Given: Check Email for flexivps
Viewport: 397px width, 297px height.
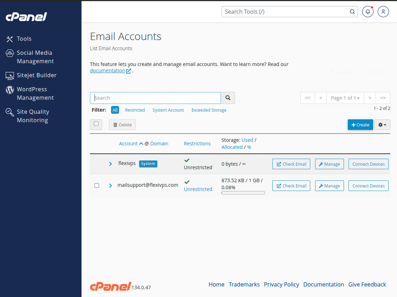Looking at the screenshot, I should (291, 164).
